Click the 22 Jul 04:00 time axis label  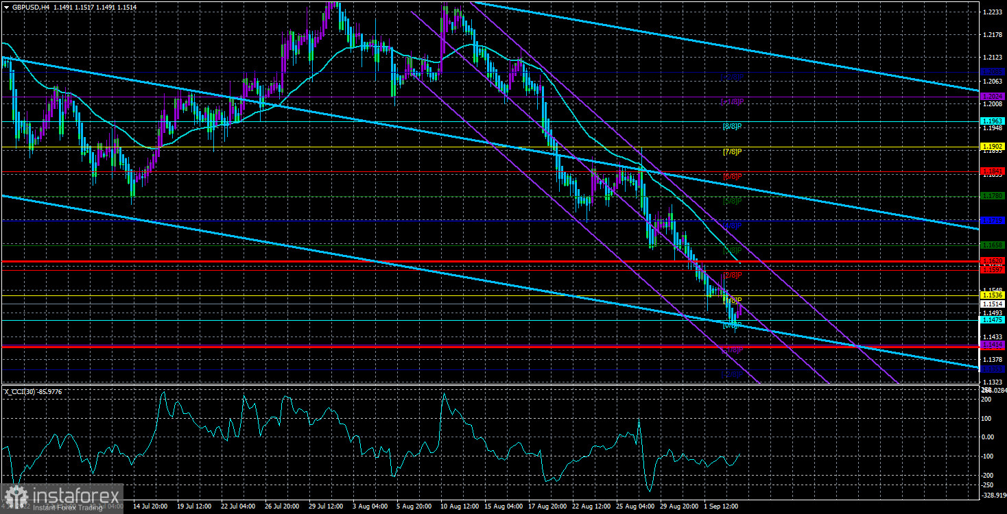(239, 506)
